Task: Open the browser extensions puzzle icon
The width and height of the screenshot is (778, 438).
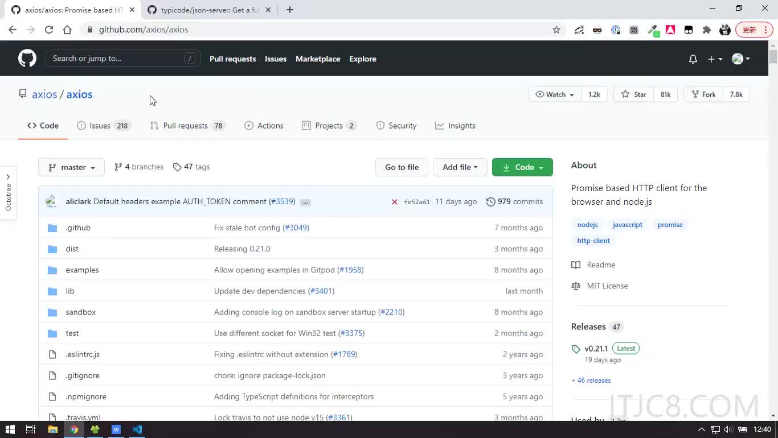Action: pyautogui.click(x=707, y=30)
